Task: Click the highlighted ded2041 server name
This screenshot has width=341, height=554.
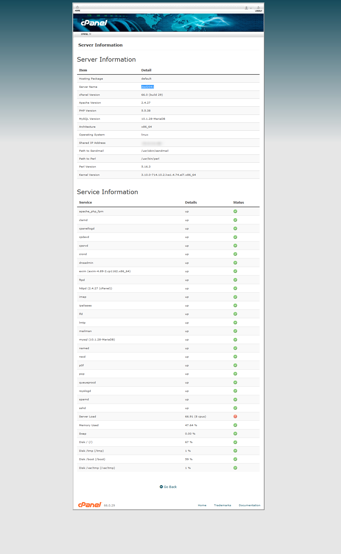Action: [147, 87]
